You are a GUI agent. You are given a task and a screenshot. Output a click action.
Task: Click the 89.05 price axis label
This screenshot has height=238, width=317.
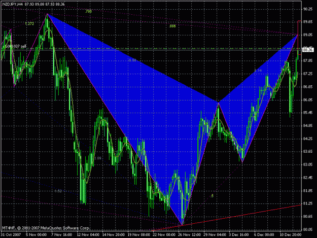pyautogui.click(x=308, y=35)
